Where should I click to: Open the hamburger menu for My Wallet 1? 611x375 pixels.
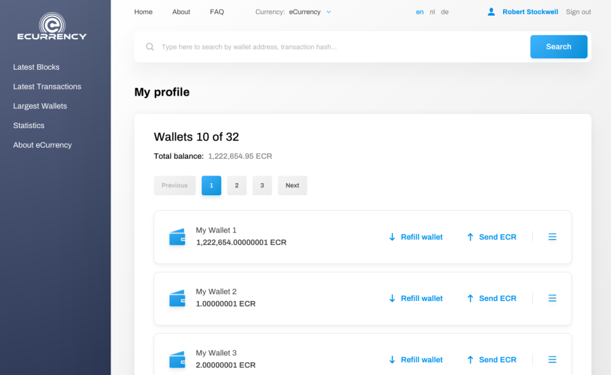pyautogui.click(x=552, y=237)
